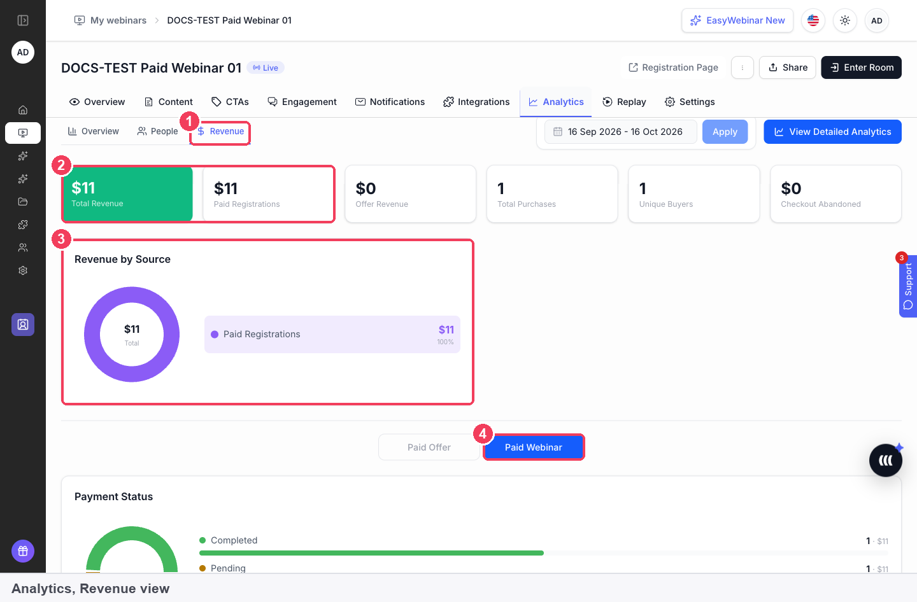Open the Home icon in the sidebar
The image size is (917, 602).
tap(23, 110)
